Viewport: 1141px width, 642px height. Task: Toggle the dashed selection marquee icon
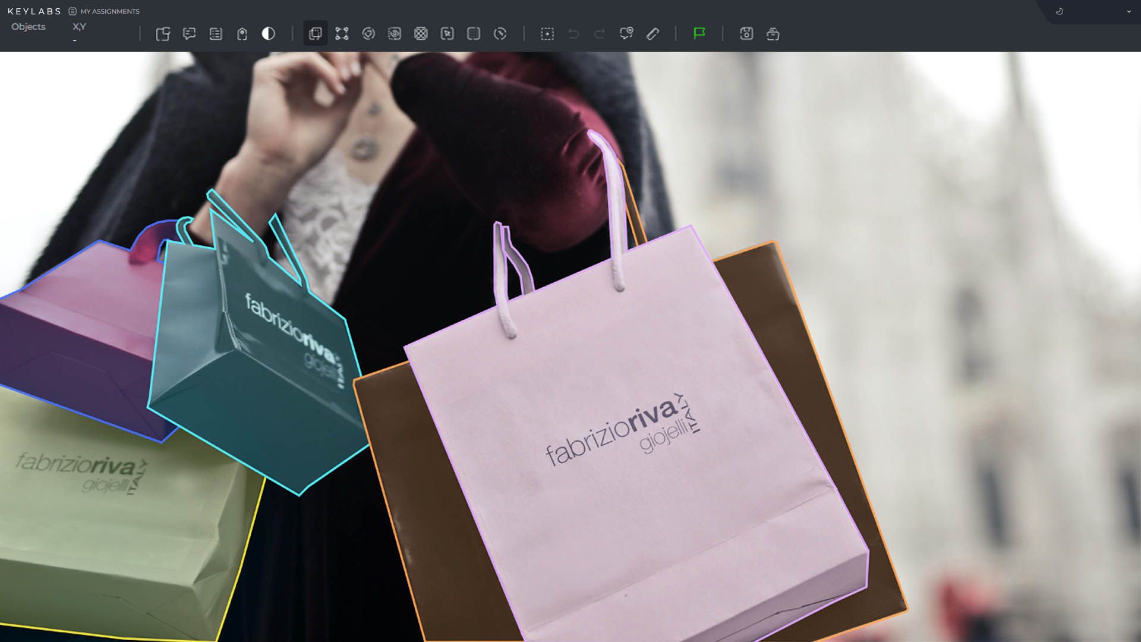tap(547, 34)
